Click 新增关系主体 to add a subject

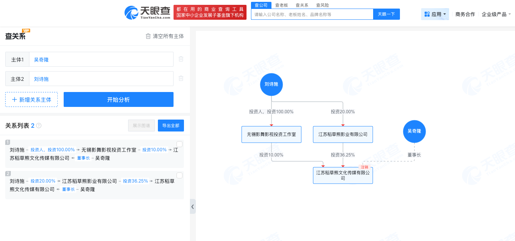pos(32,99)
